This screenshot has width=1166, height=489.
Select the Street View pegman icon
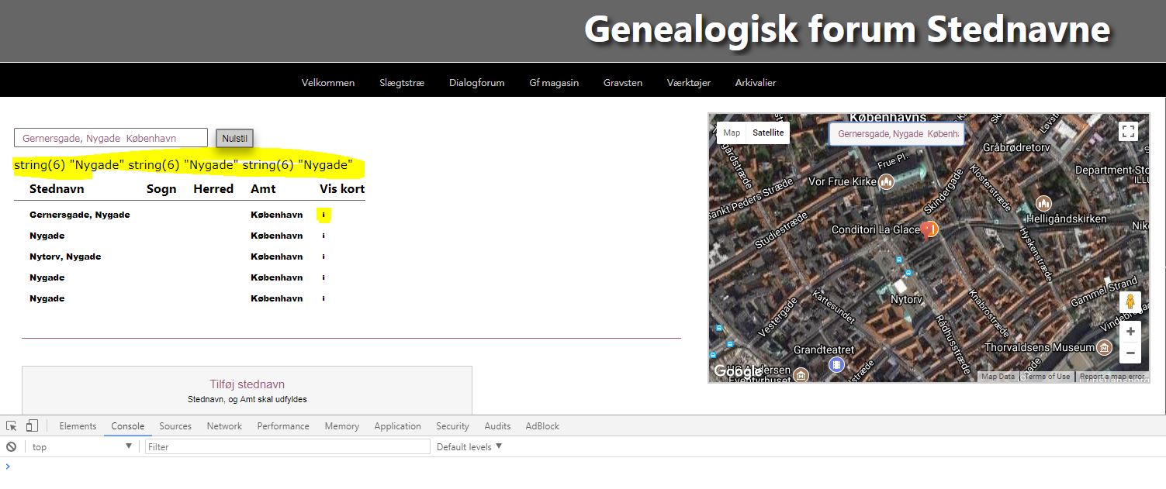click(1130, 301)
